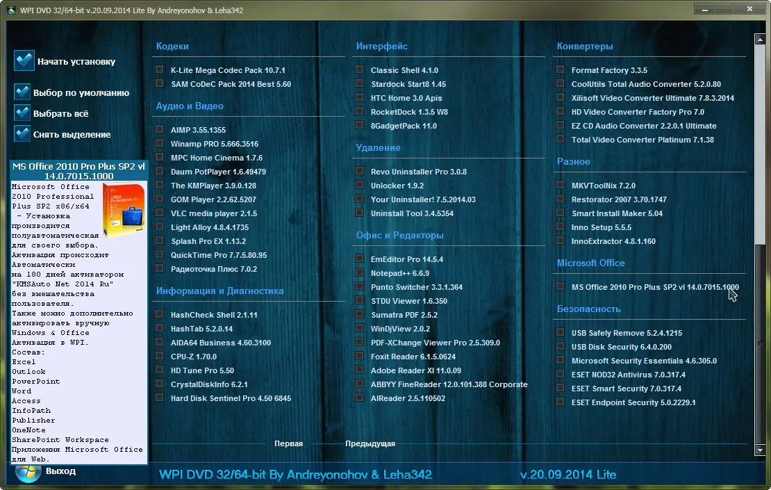Check Adobe Reader XI 11.0.09 box
This screenshot has width=771, height=490.
tap(359, 370)
